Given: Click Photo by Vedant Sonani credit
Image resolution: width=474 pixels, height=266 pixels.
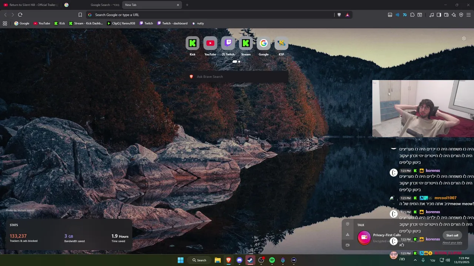Looking at the screenshot, I should coord(20,210).
